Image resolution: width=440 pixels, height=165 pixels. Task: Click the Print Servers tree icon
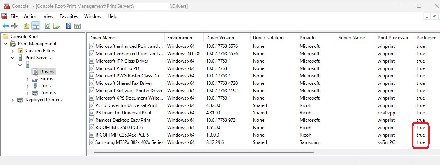pyautogui.click(x=20, y=58)
